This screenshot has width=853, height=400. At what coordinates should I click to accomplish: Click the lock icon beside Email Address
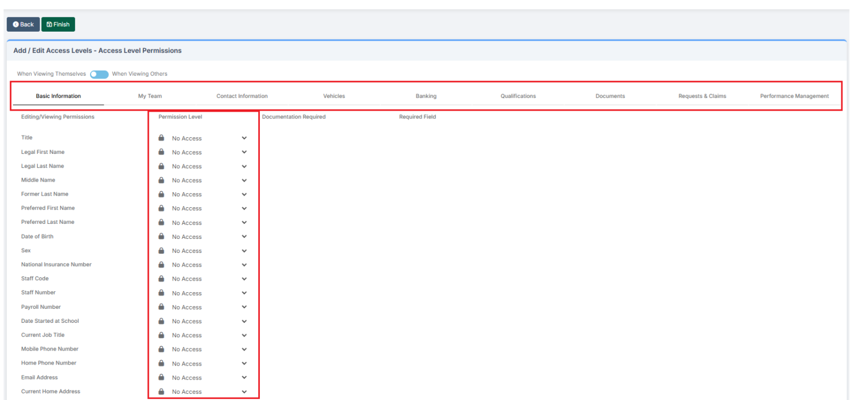161,377
